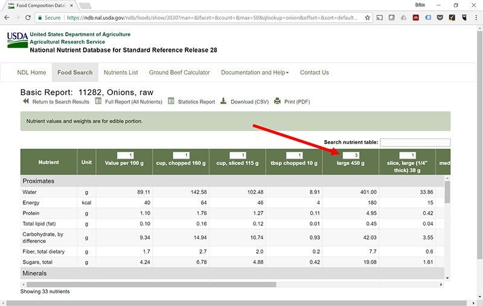Image resolution: width=483 pixels, height=306 pixels.
Task: Open the Chrome three-dot menu
Action: pyautogui.click(x=476, y=18)
